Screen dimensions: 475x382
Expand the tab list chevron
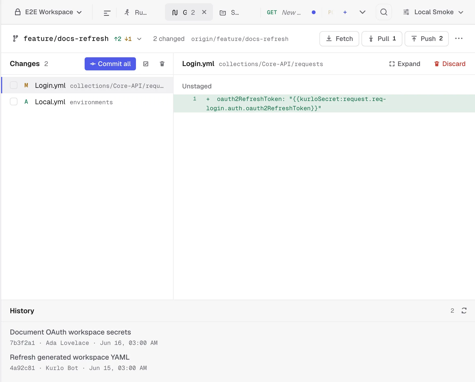[363, 12]
